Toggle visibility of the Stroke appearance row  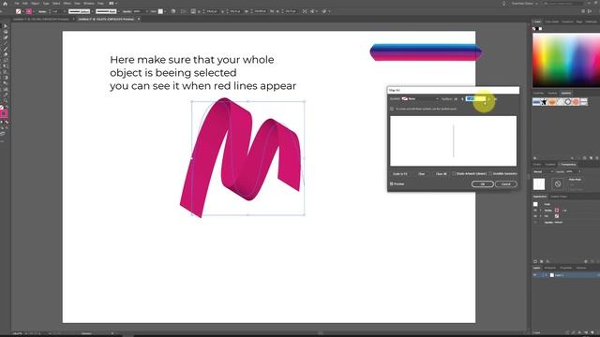click(535, 210)
